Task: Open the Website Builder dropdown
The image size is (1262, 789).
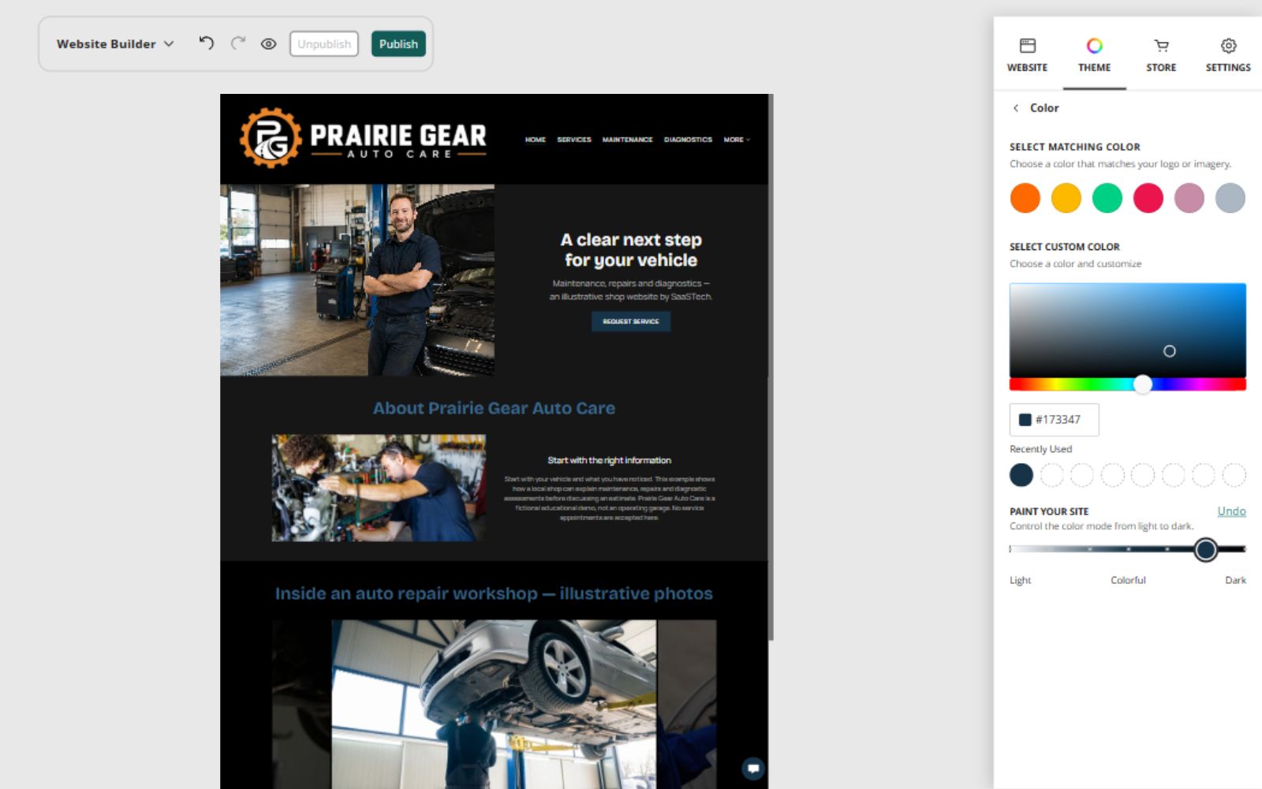Action: (115, 44)
